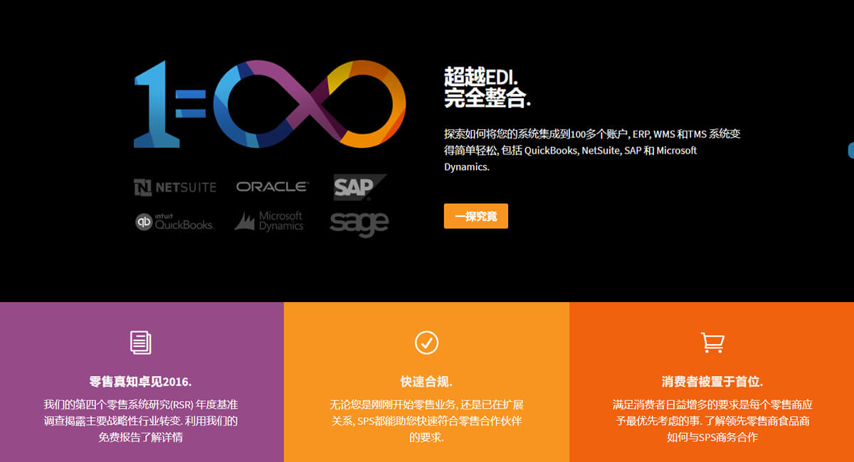Click the SPS compliance description paragraph
Screen dimensions: 854x462
click(426, 420)
